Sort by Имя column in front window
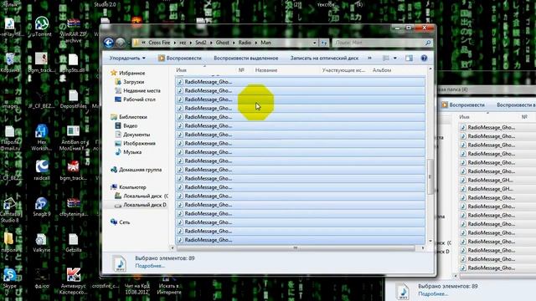This screenshot has width=536, height=301. [181, 70]
